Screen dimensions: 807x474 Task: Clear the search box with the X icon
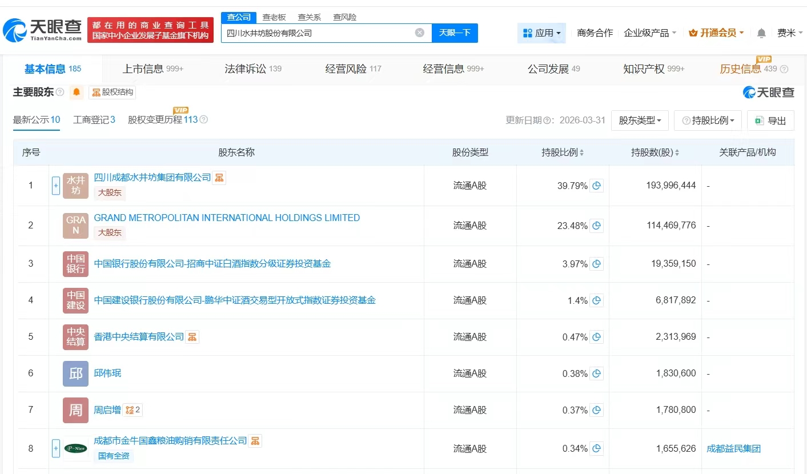click(x=420, y=33)
